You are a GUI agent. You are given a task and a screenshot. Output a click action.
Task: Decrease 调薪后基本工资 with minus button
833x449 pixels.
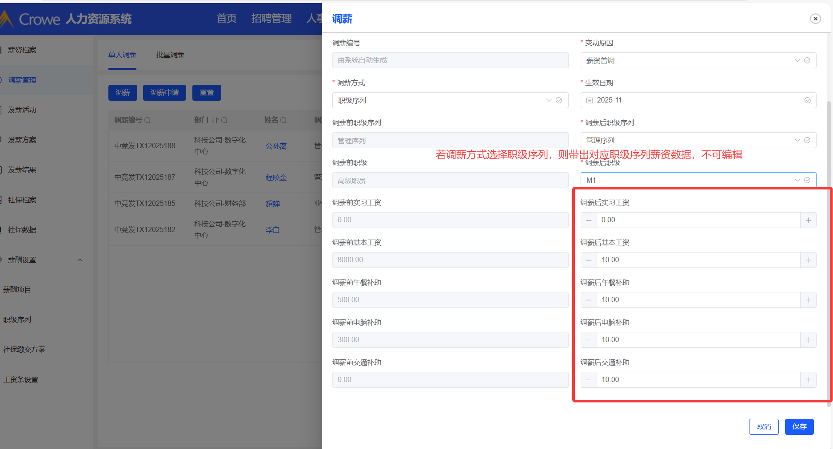pyautogui.click(x=589, y=260)
